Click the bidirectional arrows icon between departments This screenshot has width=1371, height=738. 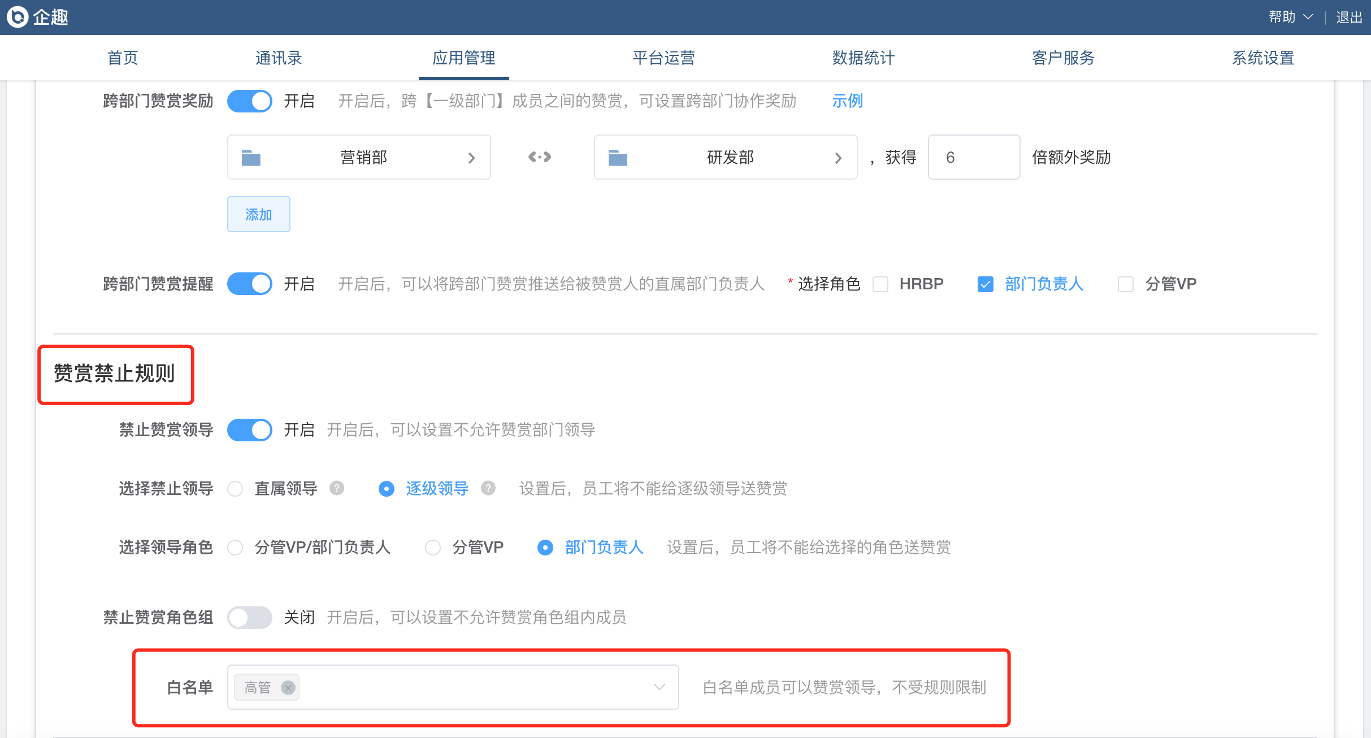(540, 157)
